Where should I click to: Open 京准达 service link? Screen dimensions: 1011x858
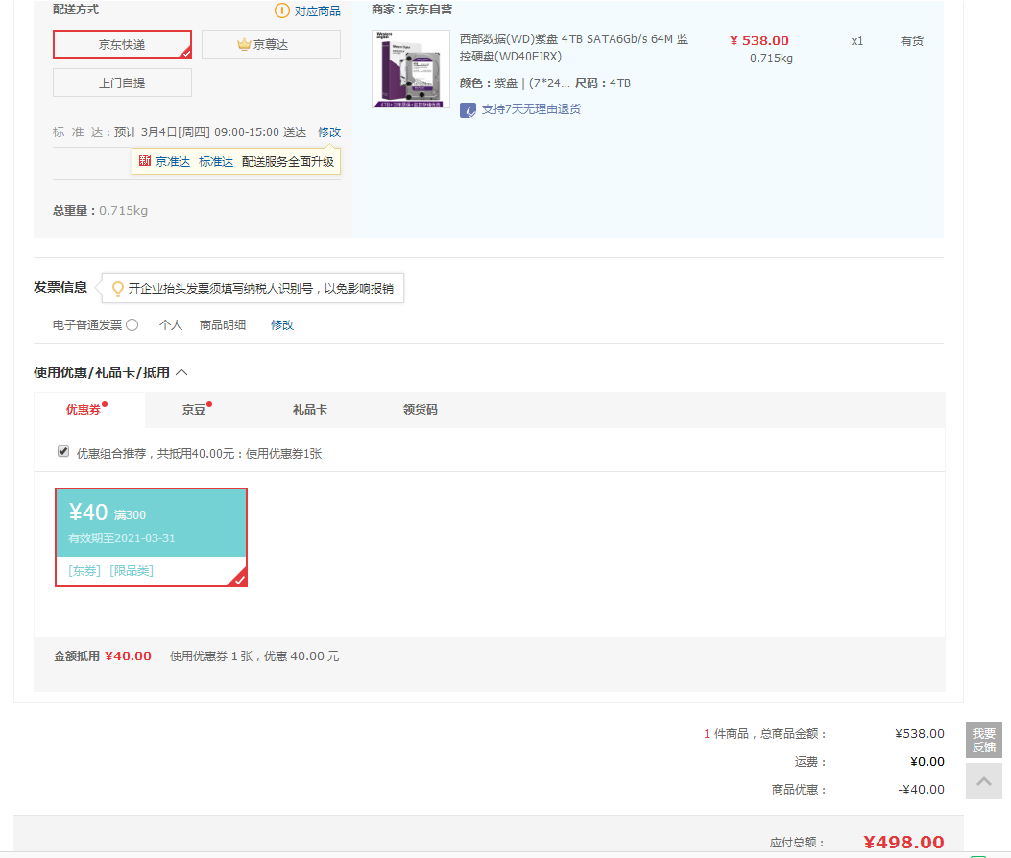173,162
